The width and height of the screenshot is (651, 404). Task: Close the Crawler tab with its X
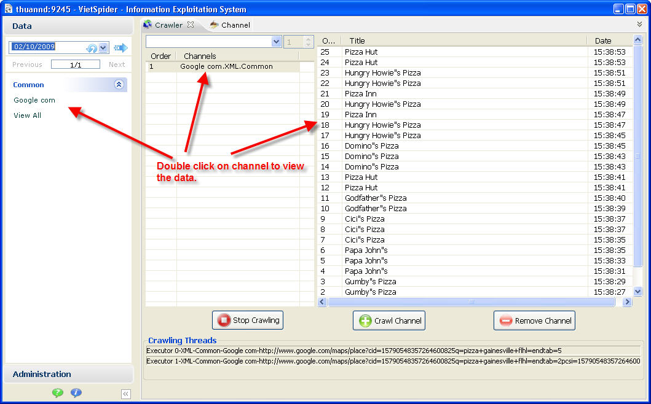click(x=191, y=25)
